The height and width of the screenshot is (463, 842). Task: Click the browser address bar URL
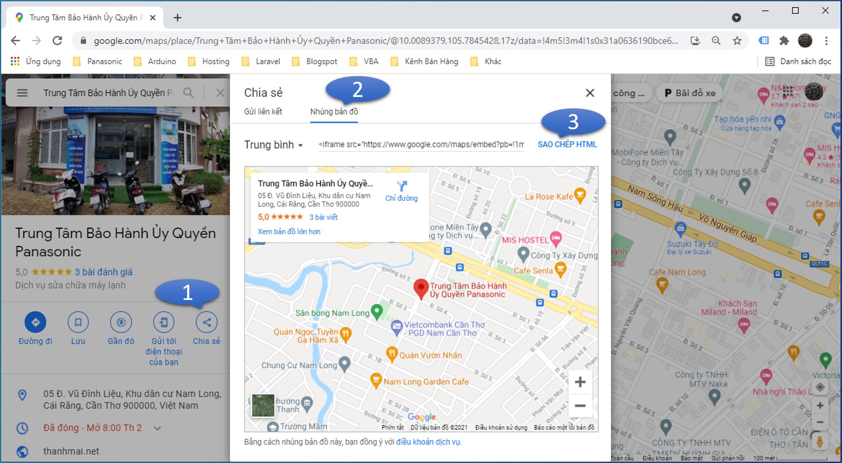[386, 41]
